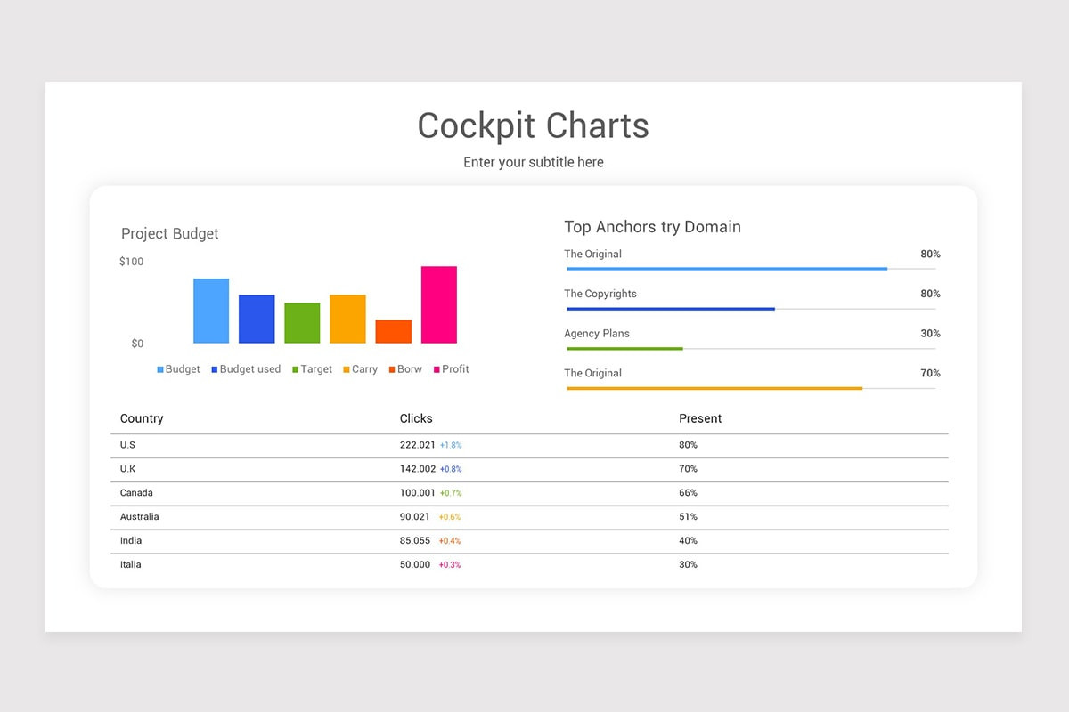Select the light blue Budget bar in chart
This screenshot has width=1069, height=712.
211,311
